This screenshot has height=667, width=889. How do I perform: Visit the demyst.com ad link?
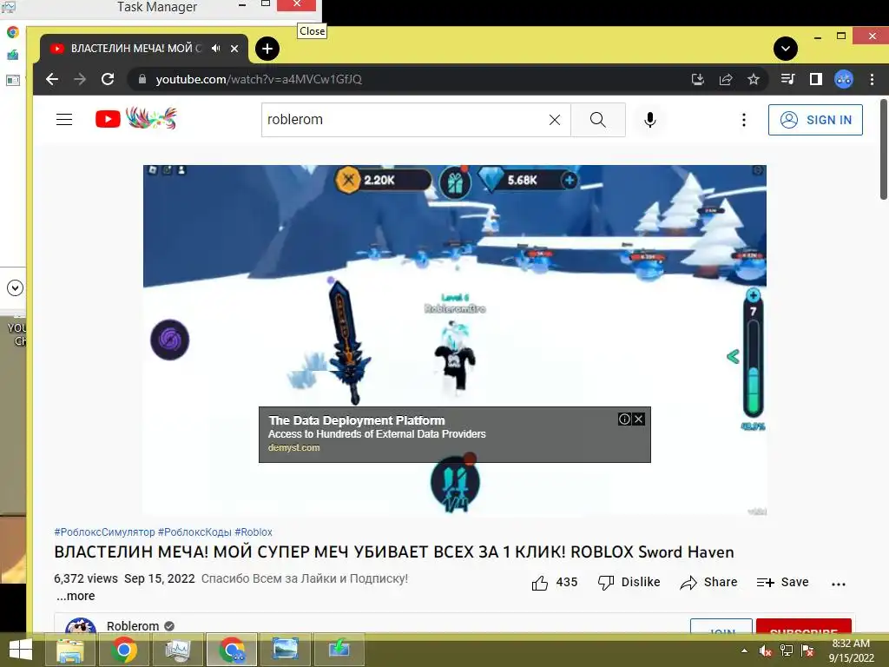(x=293, y=447)
